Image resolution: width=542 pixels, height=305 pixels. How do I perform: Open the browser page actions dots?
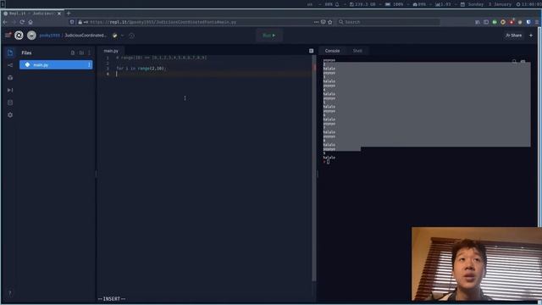point(316,22)
